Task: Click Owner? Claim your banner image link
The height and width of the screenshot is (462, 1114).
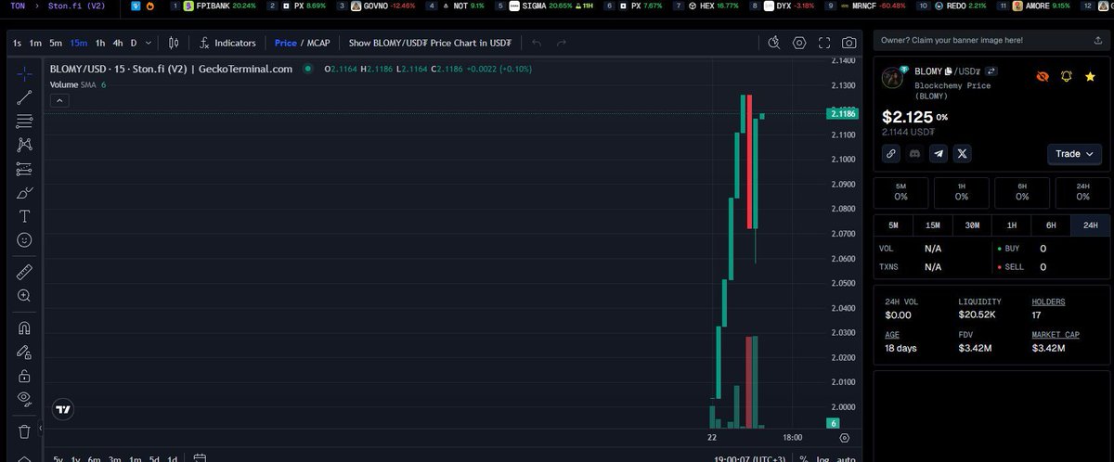Action: pos(952,41)
